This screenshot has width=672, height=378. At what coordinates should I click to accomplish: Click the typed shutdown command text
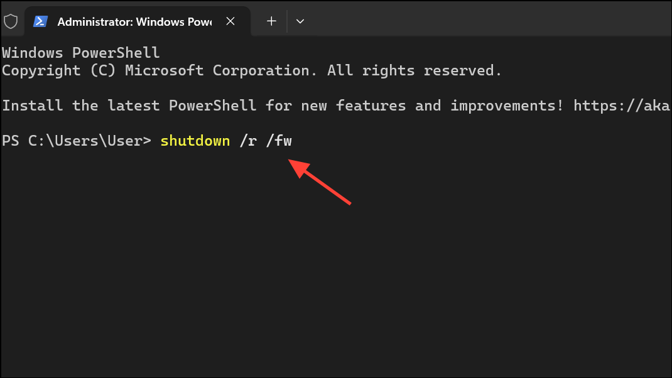(195, 141)
